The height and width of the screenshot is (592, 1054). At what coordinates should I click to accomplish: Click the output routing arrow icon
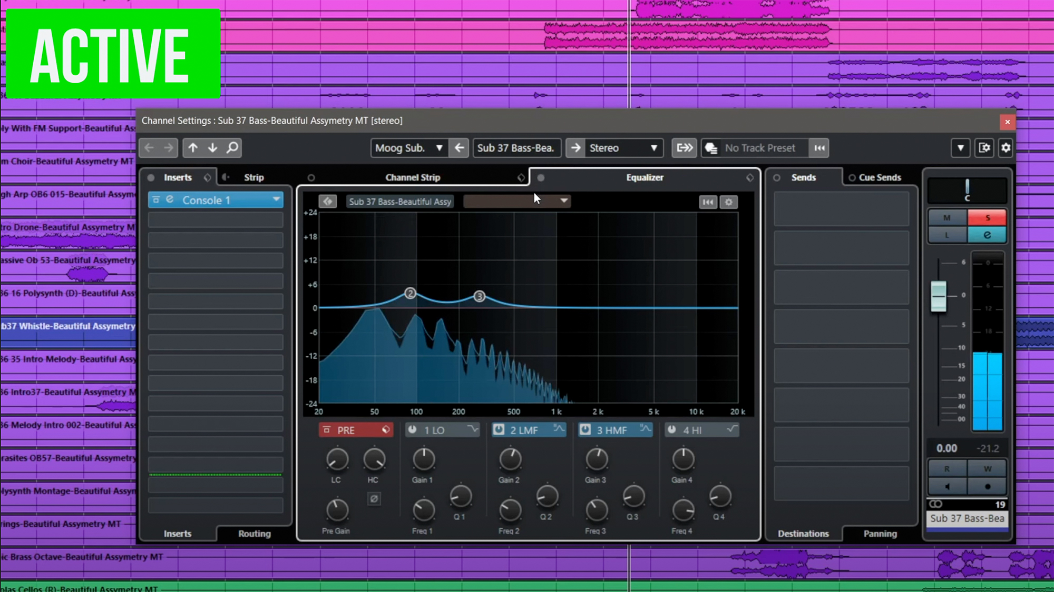coord(575,148)
